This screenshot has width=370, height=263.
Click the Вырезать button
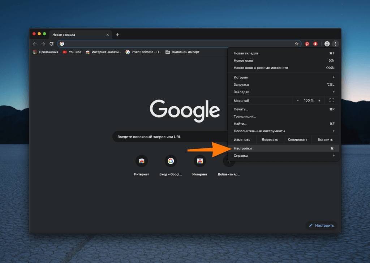click(x=270, y=139)
